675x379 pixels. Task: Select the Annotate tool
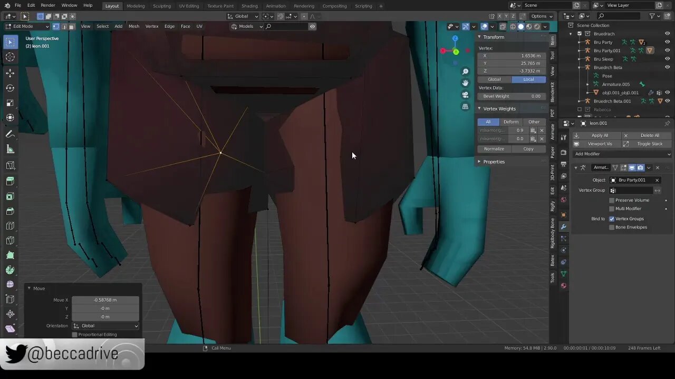coord(10,134)
